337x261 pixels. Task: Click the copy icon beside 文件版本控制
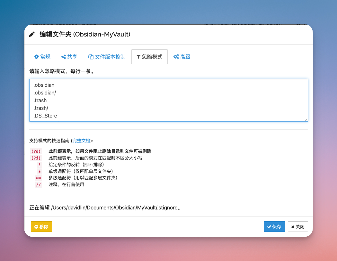(91, 57)
